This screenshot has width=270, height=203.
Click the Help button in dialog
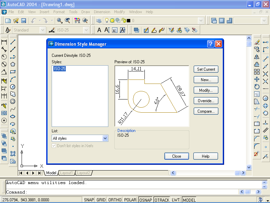[x=206, y=156]
